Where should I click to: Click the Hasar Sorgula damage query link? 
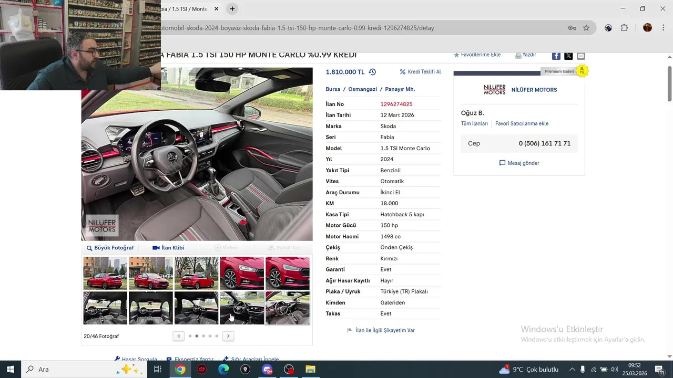[136, 359]
